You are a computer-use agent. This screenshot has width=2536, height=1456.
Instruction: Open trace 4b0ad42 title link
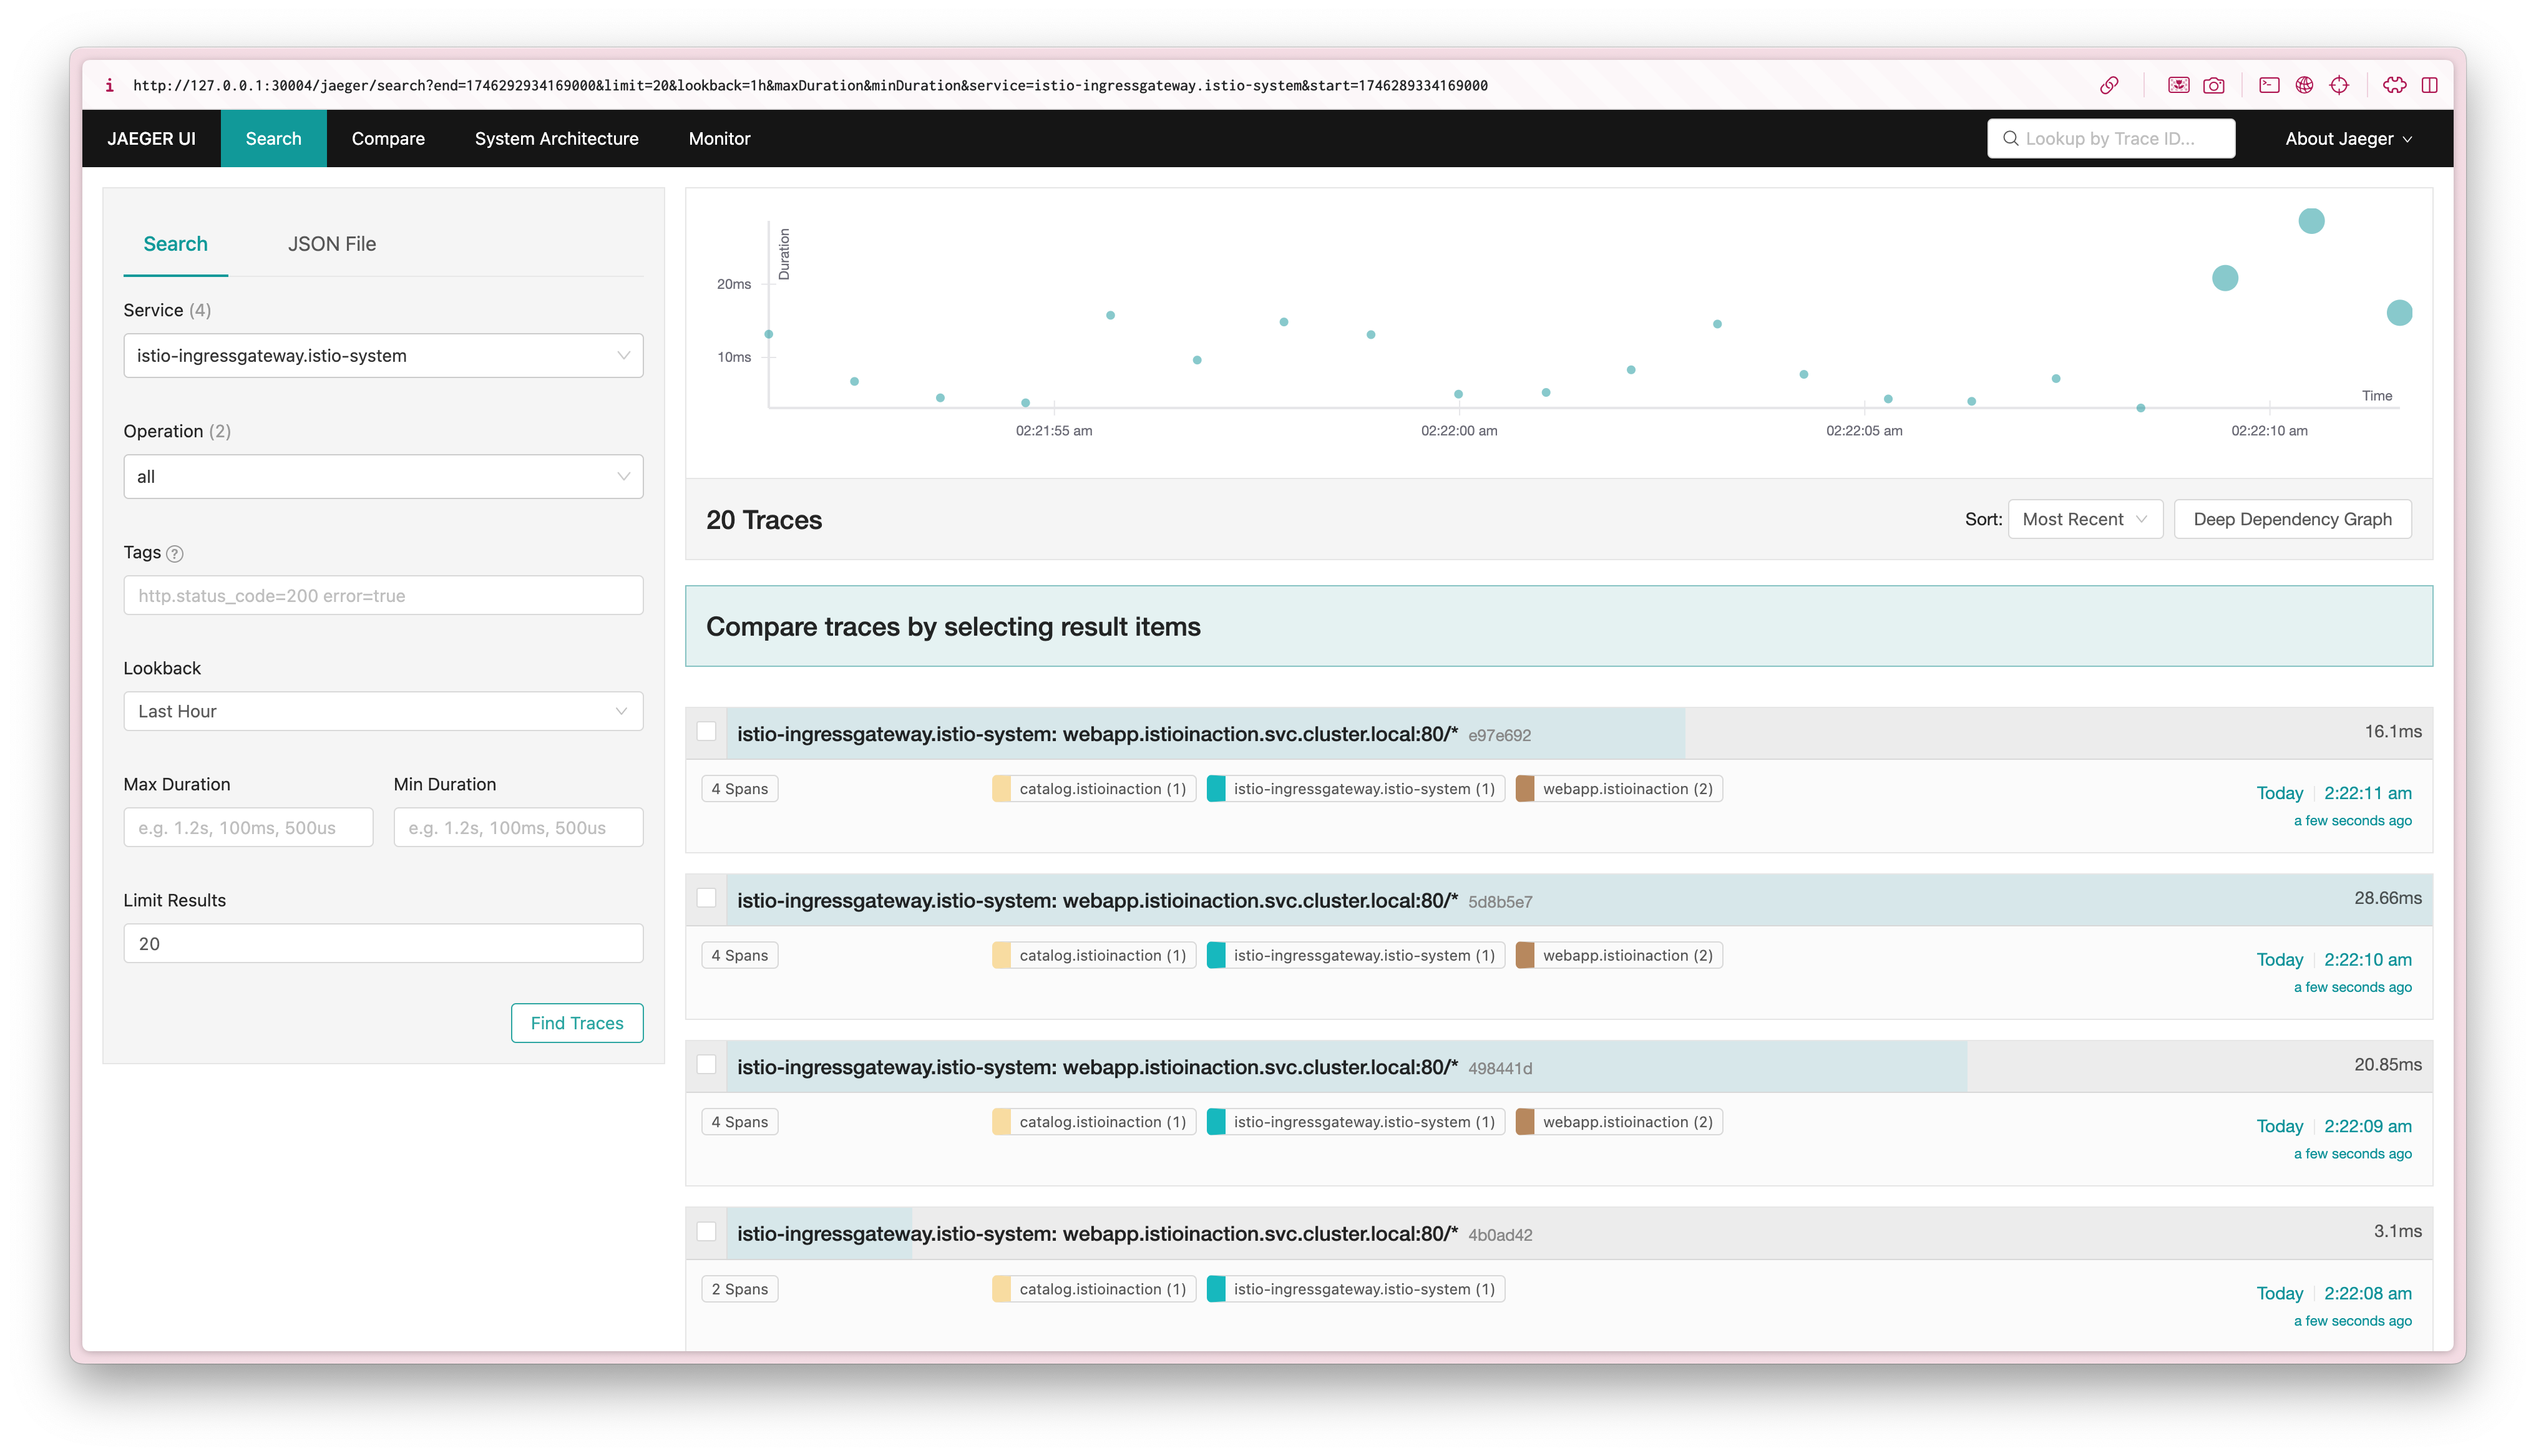[1097, 1234]
